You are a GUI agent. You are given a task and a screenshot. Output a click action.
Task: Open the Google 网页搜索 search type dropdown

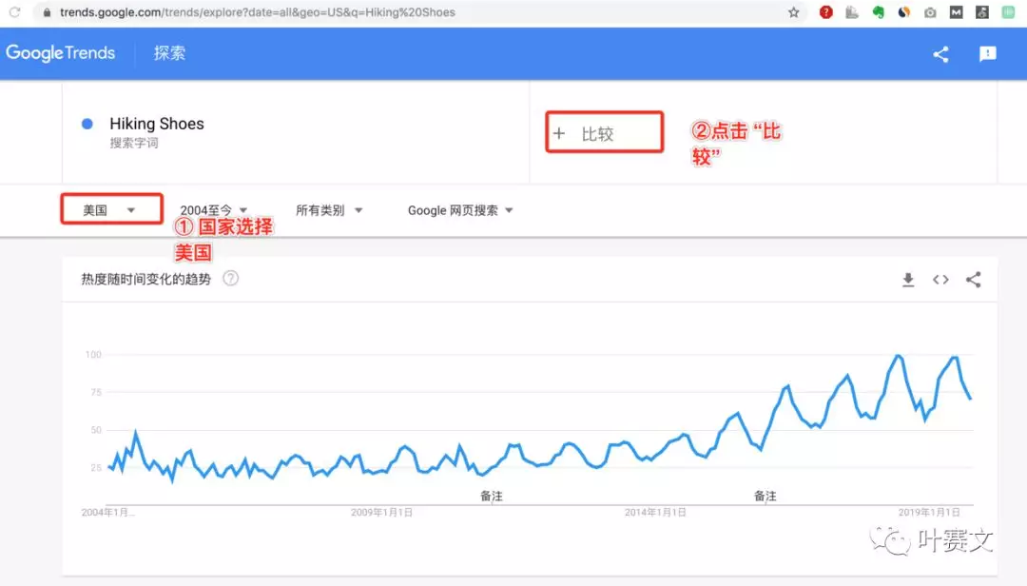[x=460, y=210]
